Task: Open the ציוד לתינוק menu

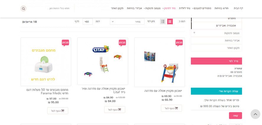Action: point(170,8)
